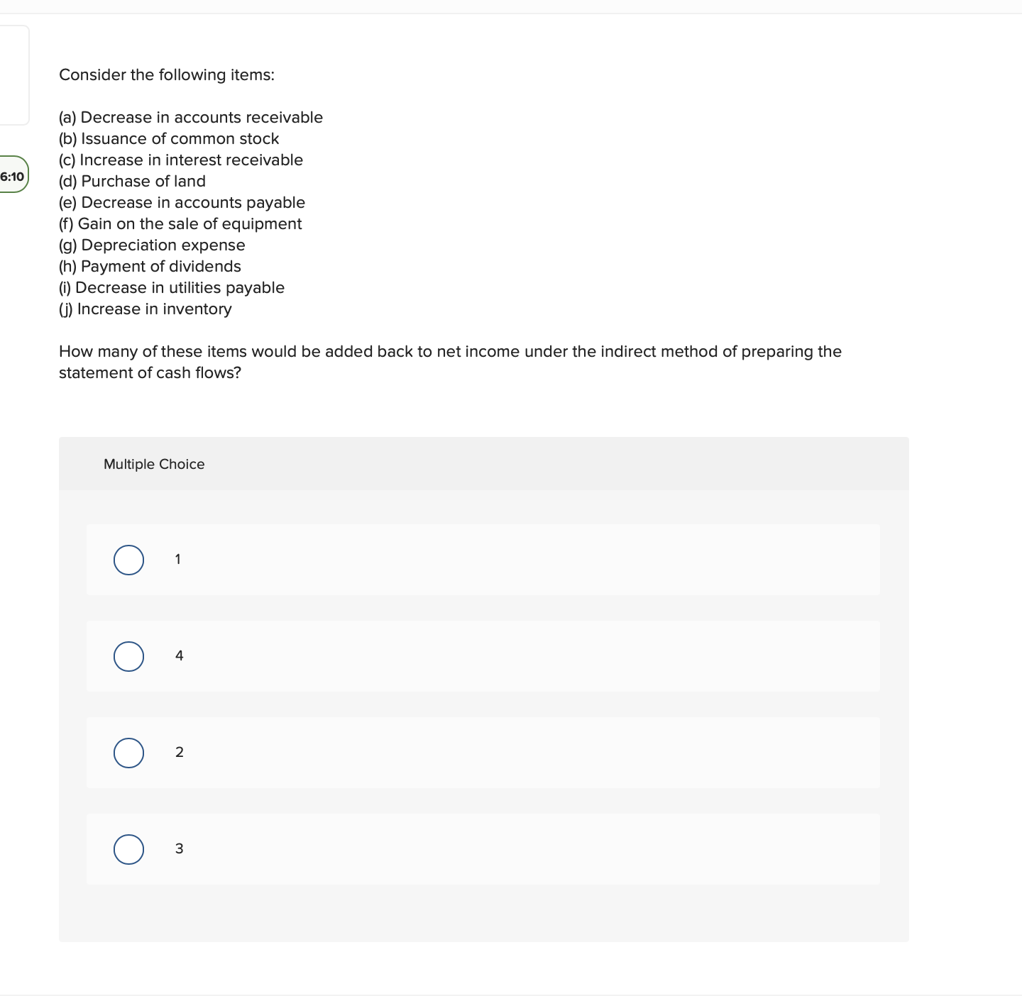Click item "(f) Gain on the sale of equipment"
The height and width of the screenshot is (996, 1022).
tap(180, 223)
